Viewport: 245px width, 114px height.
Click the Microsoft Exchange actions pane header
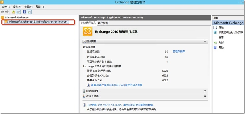228,23
